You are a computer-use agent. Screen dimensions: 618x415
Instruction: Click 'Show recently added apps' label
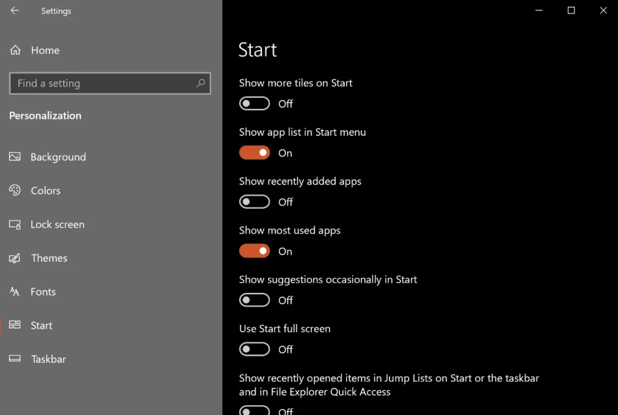[x=300, y=181]
